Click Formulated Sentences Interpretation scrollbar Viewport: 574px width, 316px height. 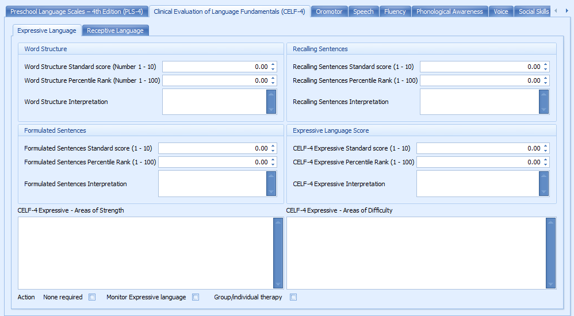tap(271, 184)
